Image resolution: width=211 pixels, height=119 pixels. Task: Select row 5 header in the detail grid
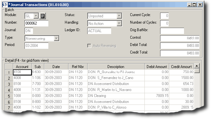(x=9, y=96)
